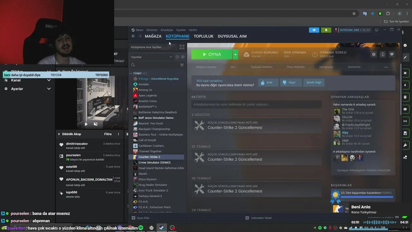
Task: Open more game links ellipsis
Action: point(386,67)
